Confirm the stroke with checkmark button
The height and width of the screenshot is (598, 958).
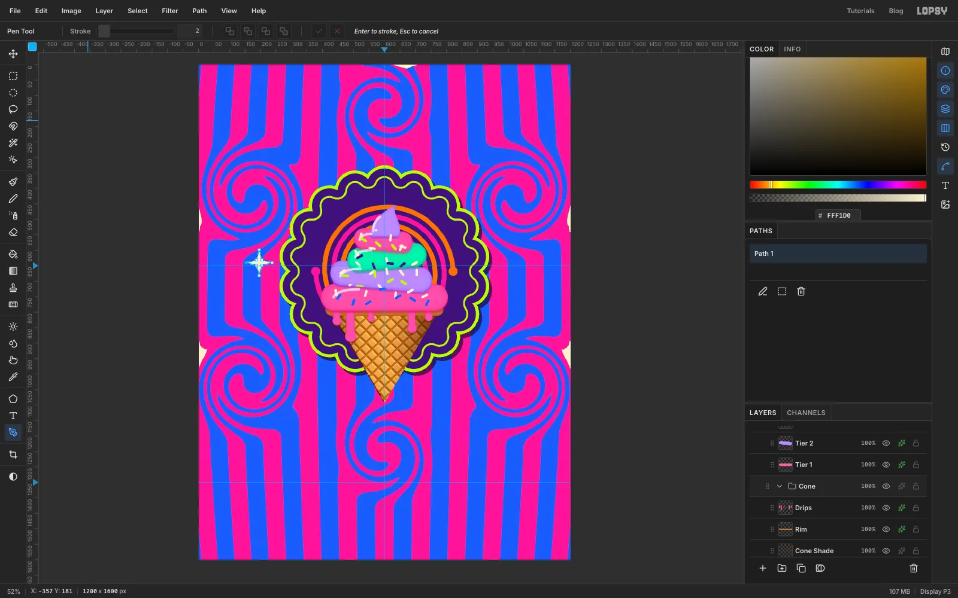[x=319, y=31]
